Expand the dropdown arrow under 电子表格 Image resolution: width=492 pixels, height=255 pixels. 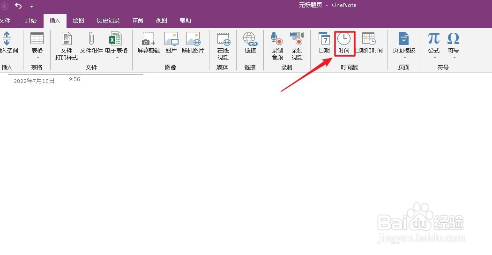click(x=117, y=58)
